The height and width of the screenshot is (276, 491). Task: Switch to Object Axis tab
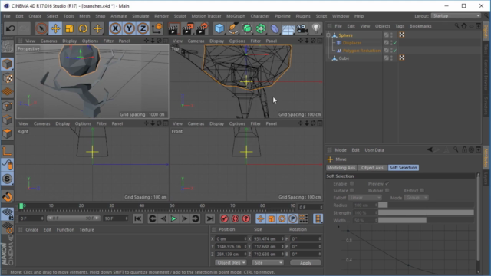tap(372, 168)
